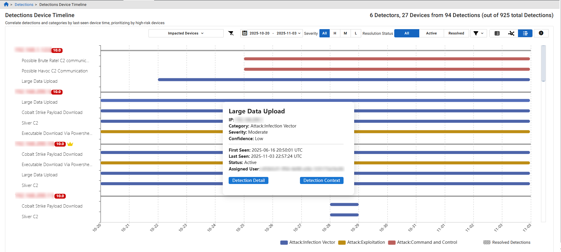Select the timeline list view icon
The height and width of the screenshot is (252, 561).
(525, 33)
